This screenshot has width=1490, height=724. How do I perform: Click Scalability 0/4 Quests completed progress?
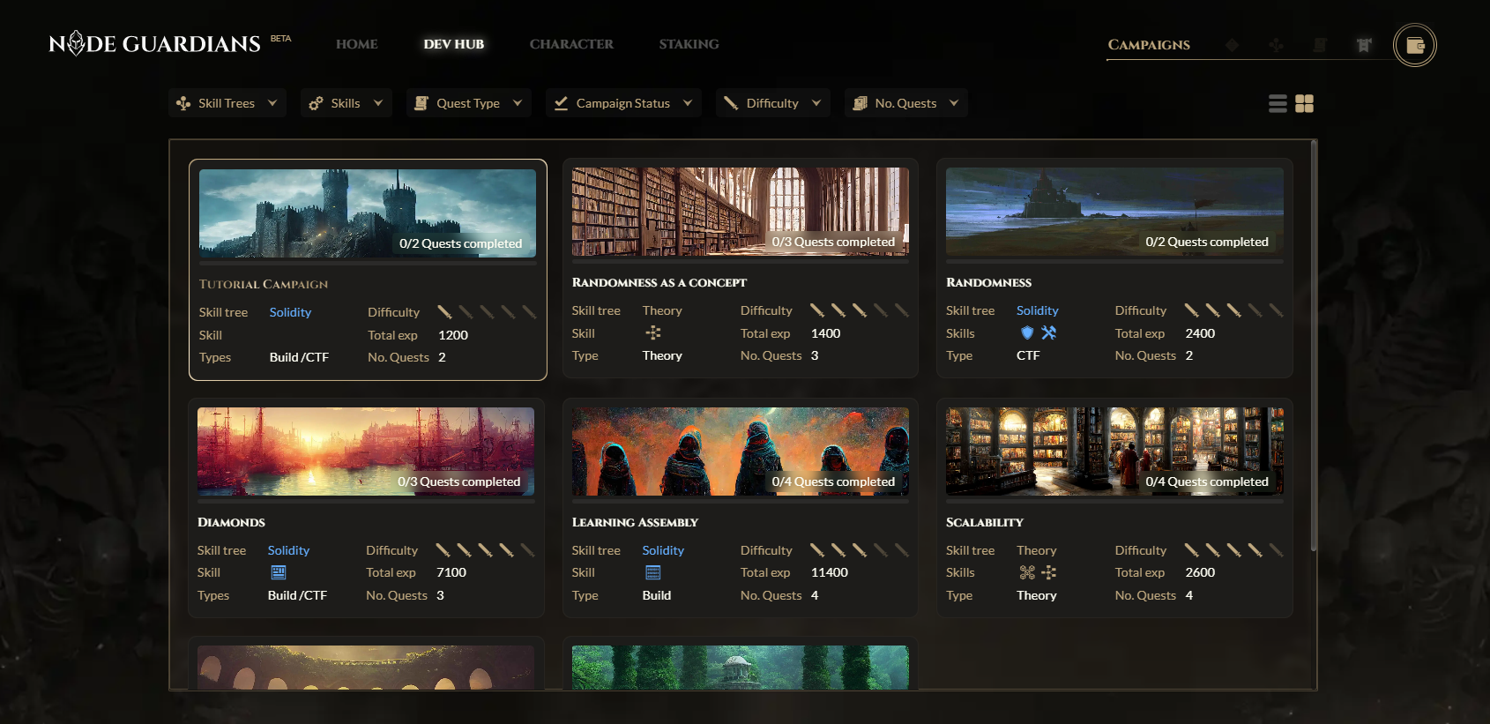(x=1207, y=481)
